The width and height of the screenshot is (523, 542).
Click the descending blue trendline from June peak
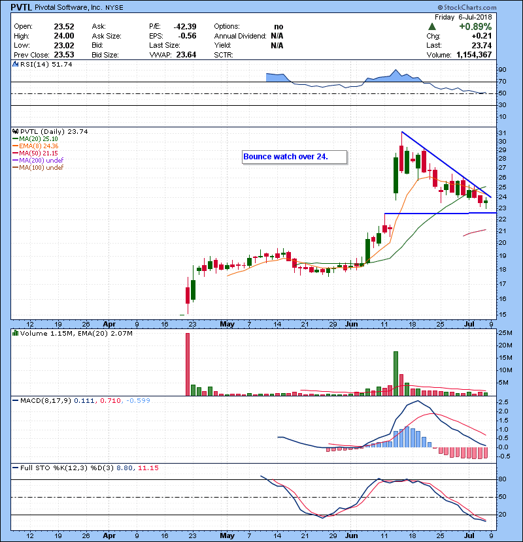[447, 165]
